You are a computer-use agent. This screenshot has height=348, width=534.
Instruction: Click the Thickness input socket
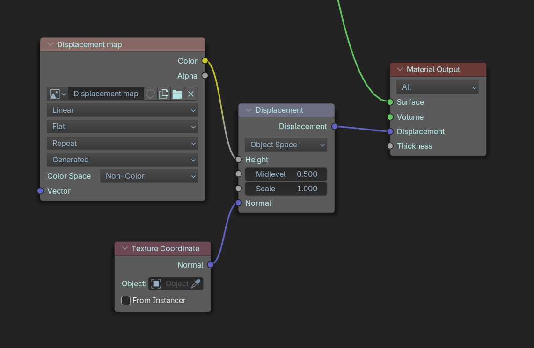(390, 146)
